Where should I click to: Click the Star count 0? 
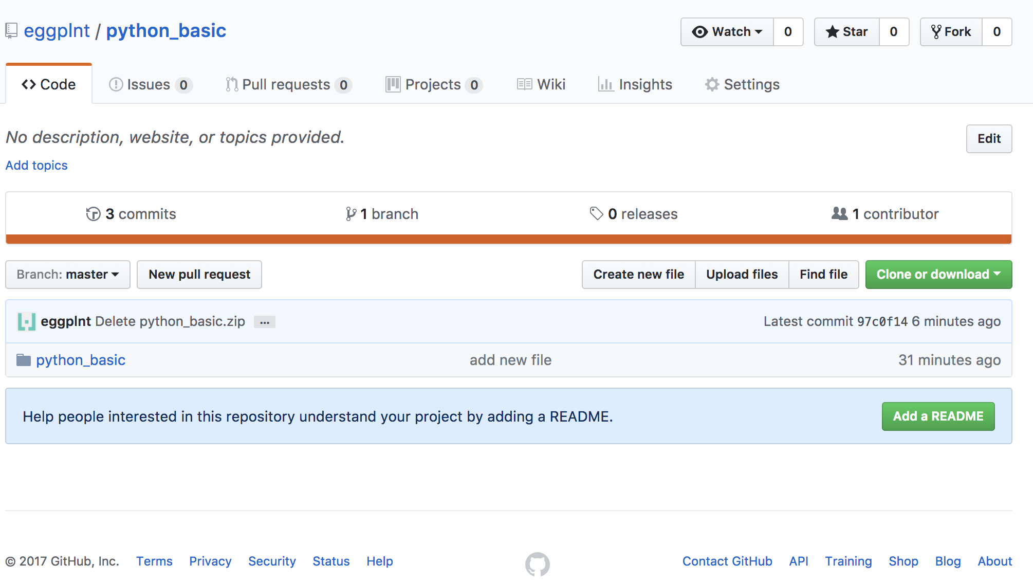tap(894, 32)
